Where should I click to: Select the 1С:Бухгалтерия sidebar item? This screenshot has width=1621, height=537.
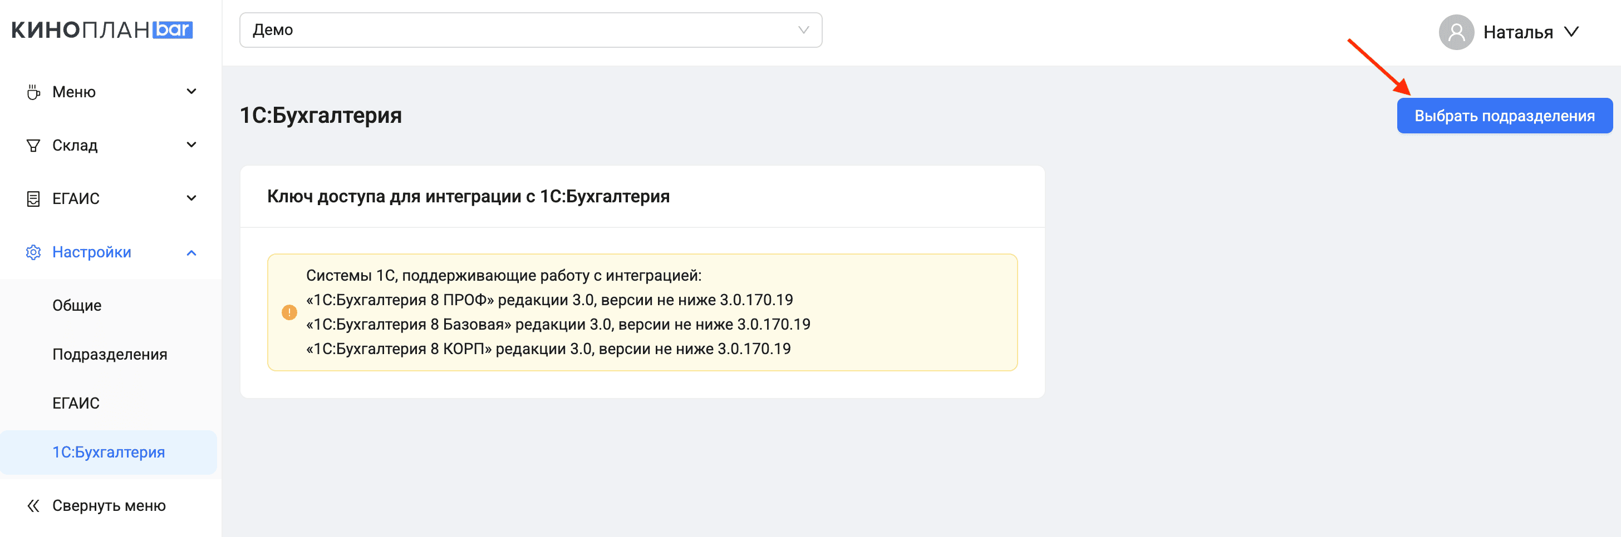(x=108, y=452)
